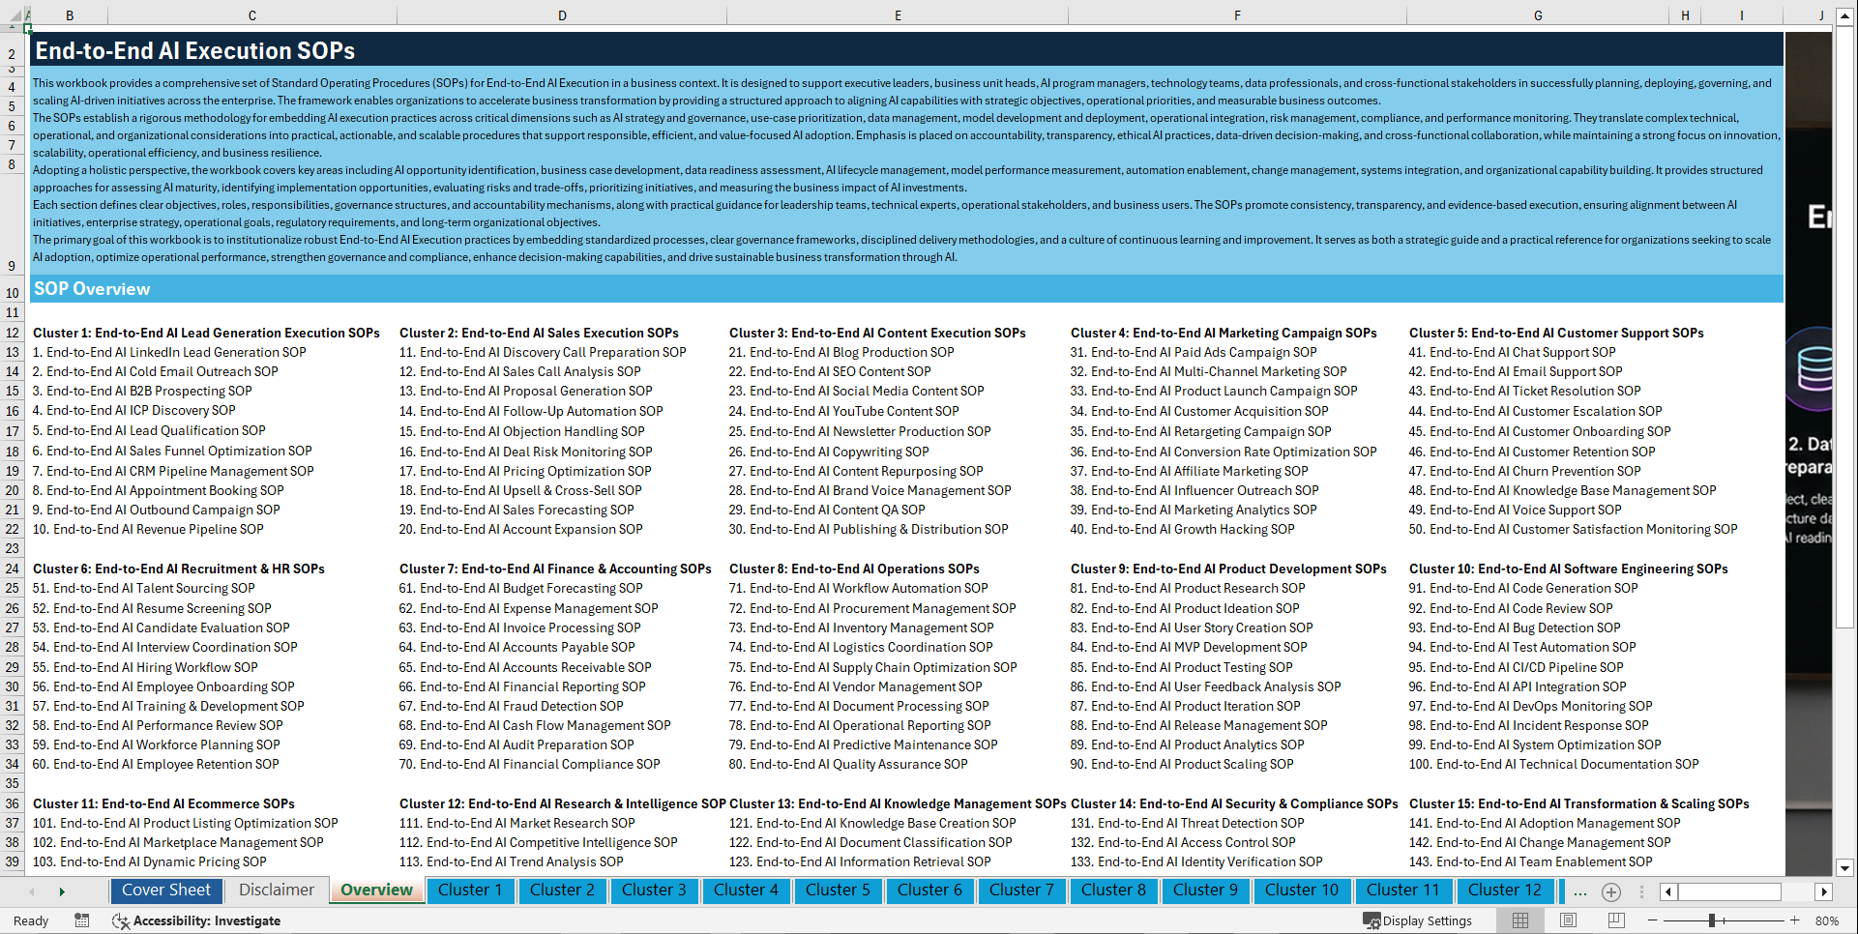Switch to Normal view icon
This screenshot has height=934, width=1858.
point(1520,920)
